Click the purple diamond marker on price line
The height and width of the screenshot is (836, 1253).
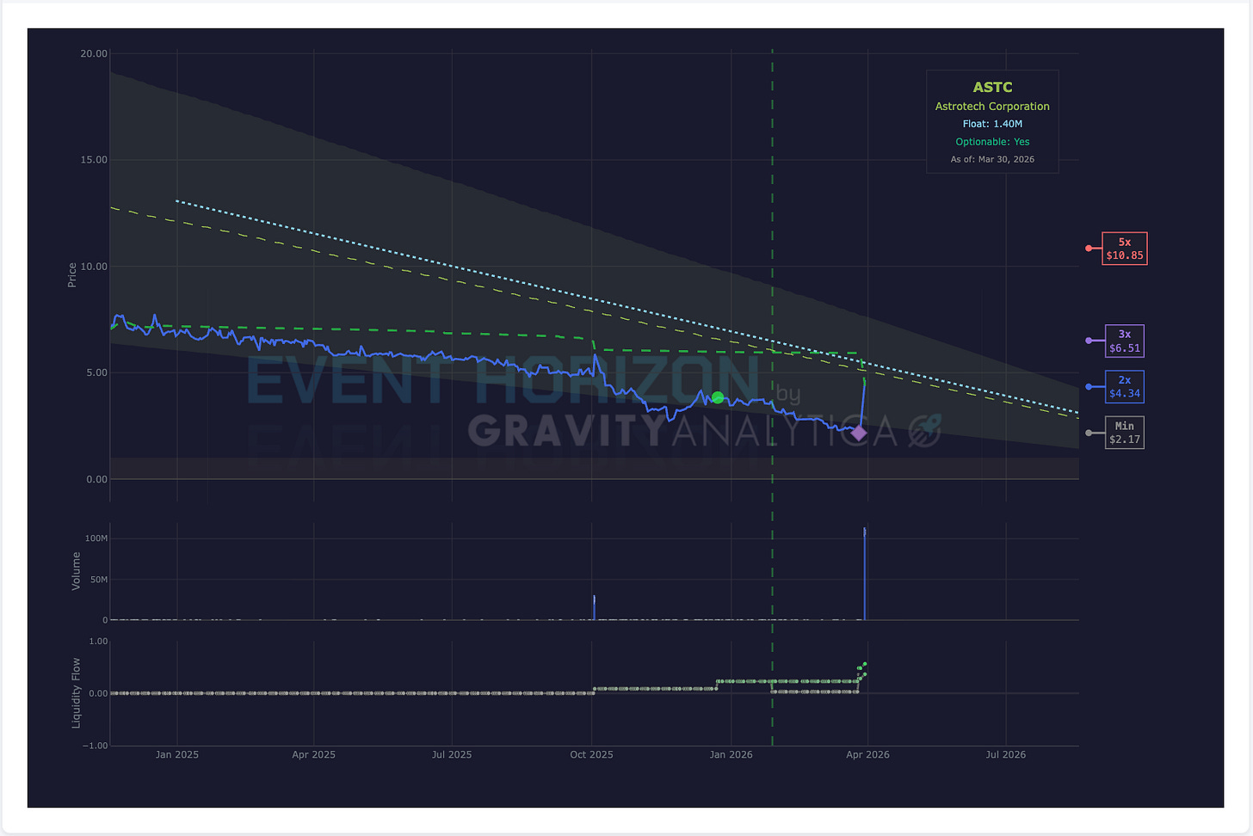(x=859, y=433)
